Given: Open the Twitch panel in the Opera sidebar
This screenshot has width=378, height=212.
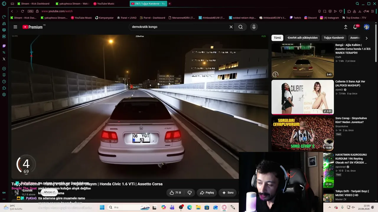Looking at the screenshot, I should (x=4, y=46).
